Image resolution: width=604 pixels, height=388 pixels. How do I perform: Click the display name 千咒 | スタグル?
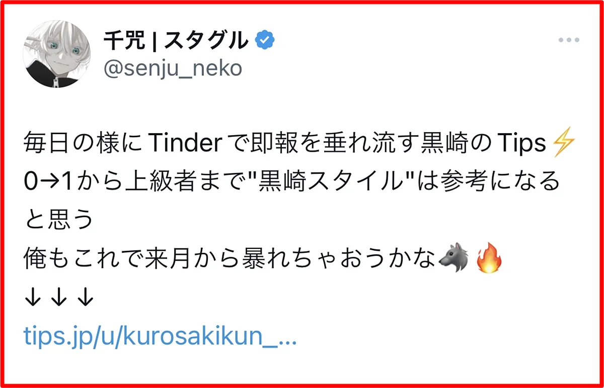pyautogui.click(x=176, y=41)
